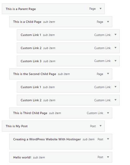Select 'This is a Child Page' item
Image resolution: width=130 pixels, height=165 pixels.
click(x=61, y=22)
